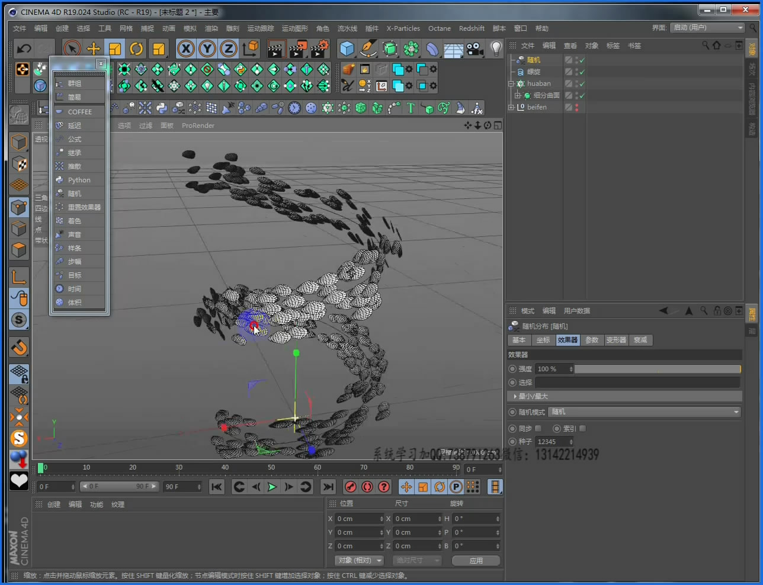Choose the 随机 effector in the popup list
Screen dimensions: 763x585
79,194
